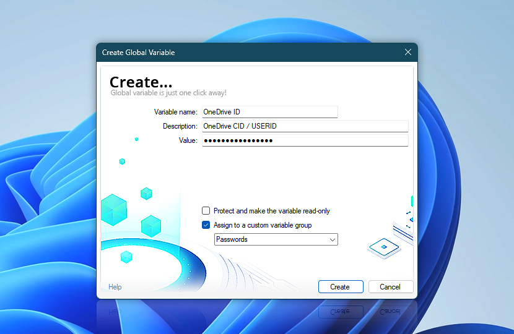Click the bold Create... heading
The image size is (514, 334).
point(141,82)
